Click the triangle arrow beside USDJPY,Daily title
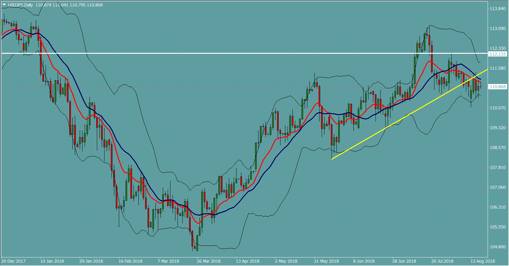The height and width of the screenshot is (266, 509). tap(4, 5)
